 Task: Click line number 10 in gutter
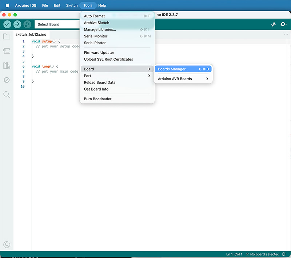click(23, 86)
